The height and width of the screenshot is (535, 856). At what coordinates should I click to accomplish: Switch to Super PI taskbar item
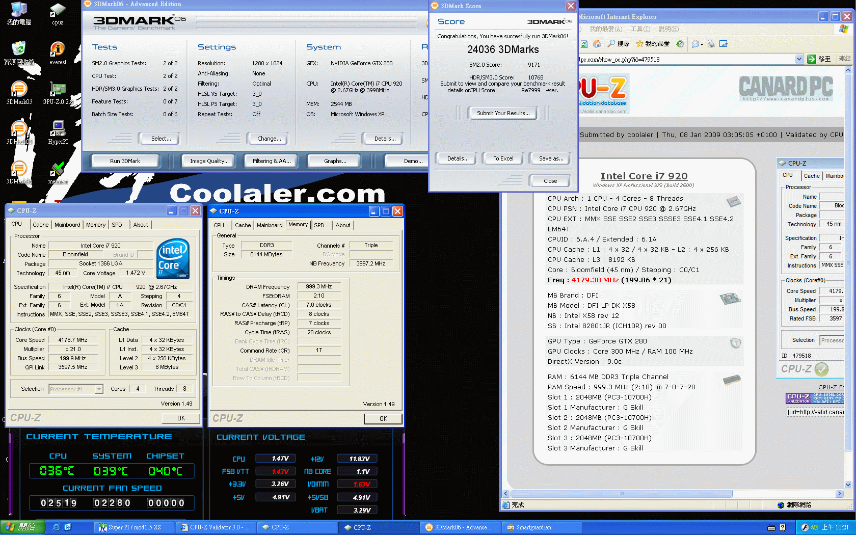tap(134, 527)
